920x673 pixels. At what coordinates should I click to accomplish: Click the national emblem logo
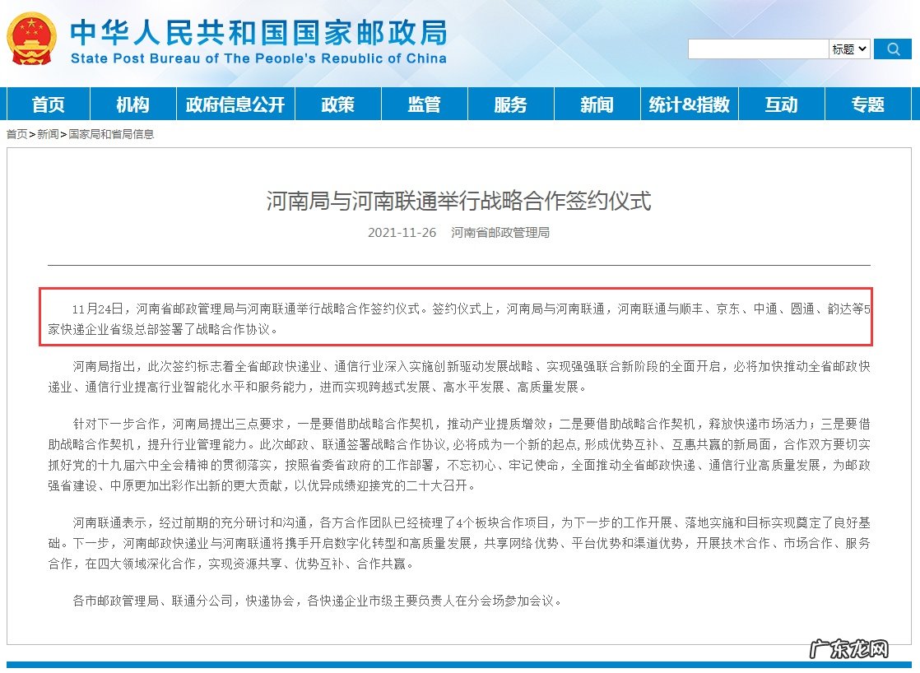point(30,38)
